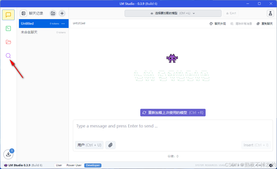This screenshot has height=169, width=277.
Task: Open 聊天外观 chat appearance
Action: (218, 24)
